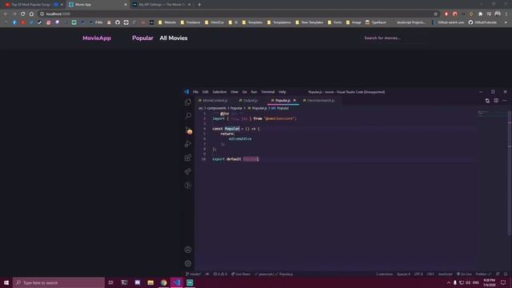Image resolution: width=512 pixels, height=288 pixels.
Task: Open the Run menu in VS Code
Action: click(254, 92)
